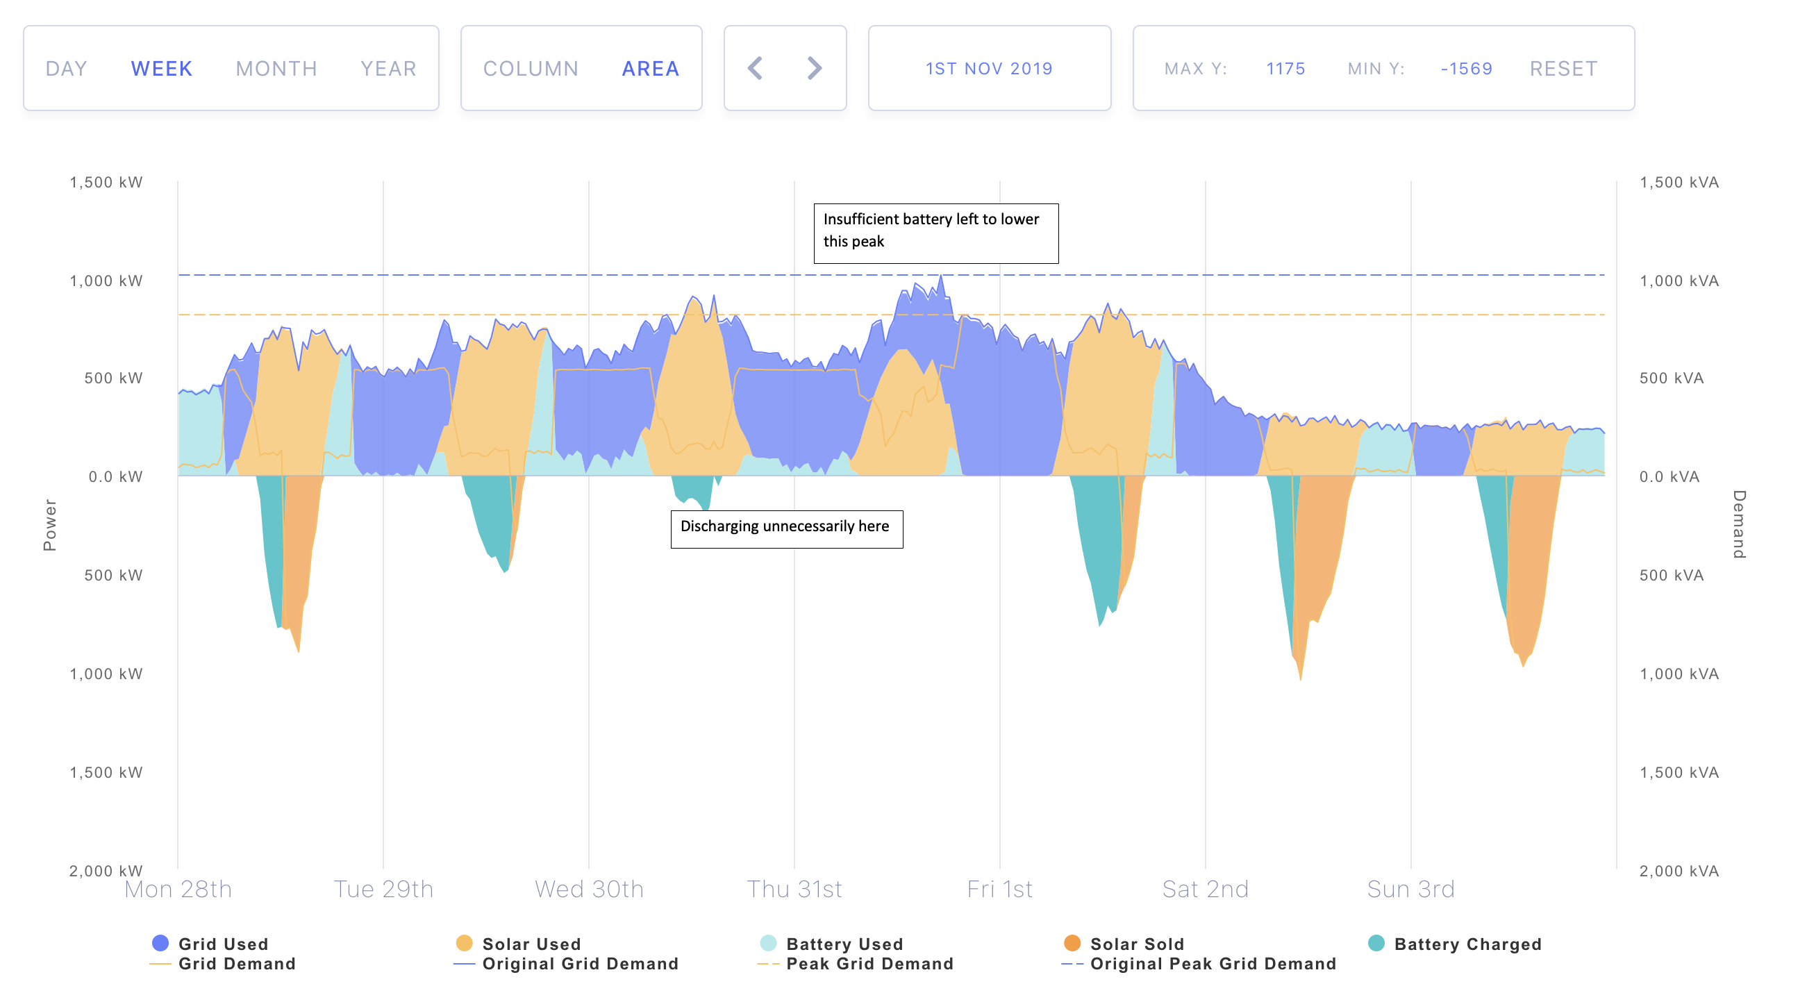Switch to the MONTH view
Screen dimensions: 1807x993
[276, 69]
